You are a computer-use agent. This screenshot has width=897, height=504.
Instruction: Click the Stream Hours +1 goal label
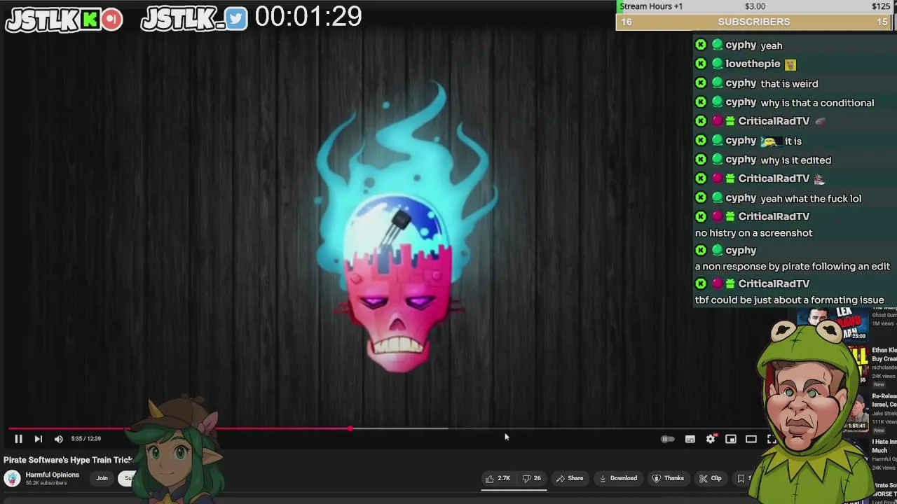coord(651,6)
